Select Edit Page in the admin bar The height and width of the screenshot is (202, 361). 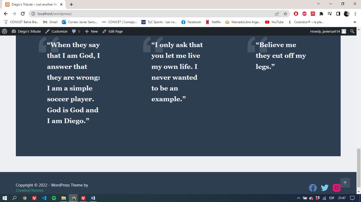[x=113, y=31]
